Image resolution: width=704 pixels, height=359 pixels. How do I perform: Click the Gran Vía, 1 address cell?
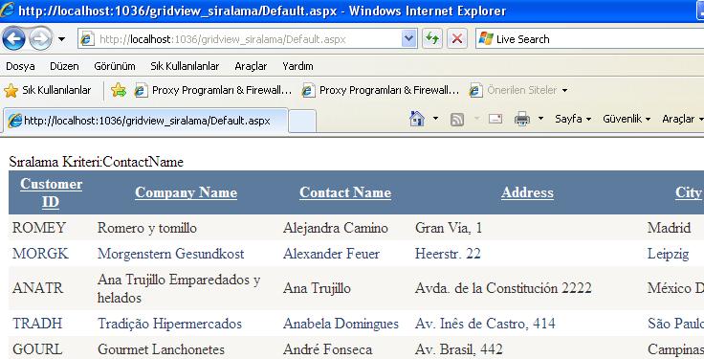tap(449, 228)
